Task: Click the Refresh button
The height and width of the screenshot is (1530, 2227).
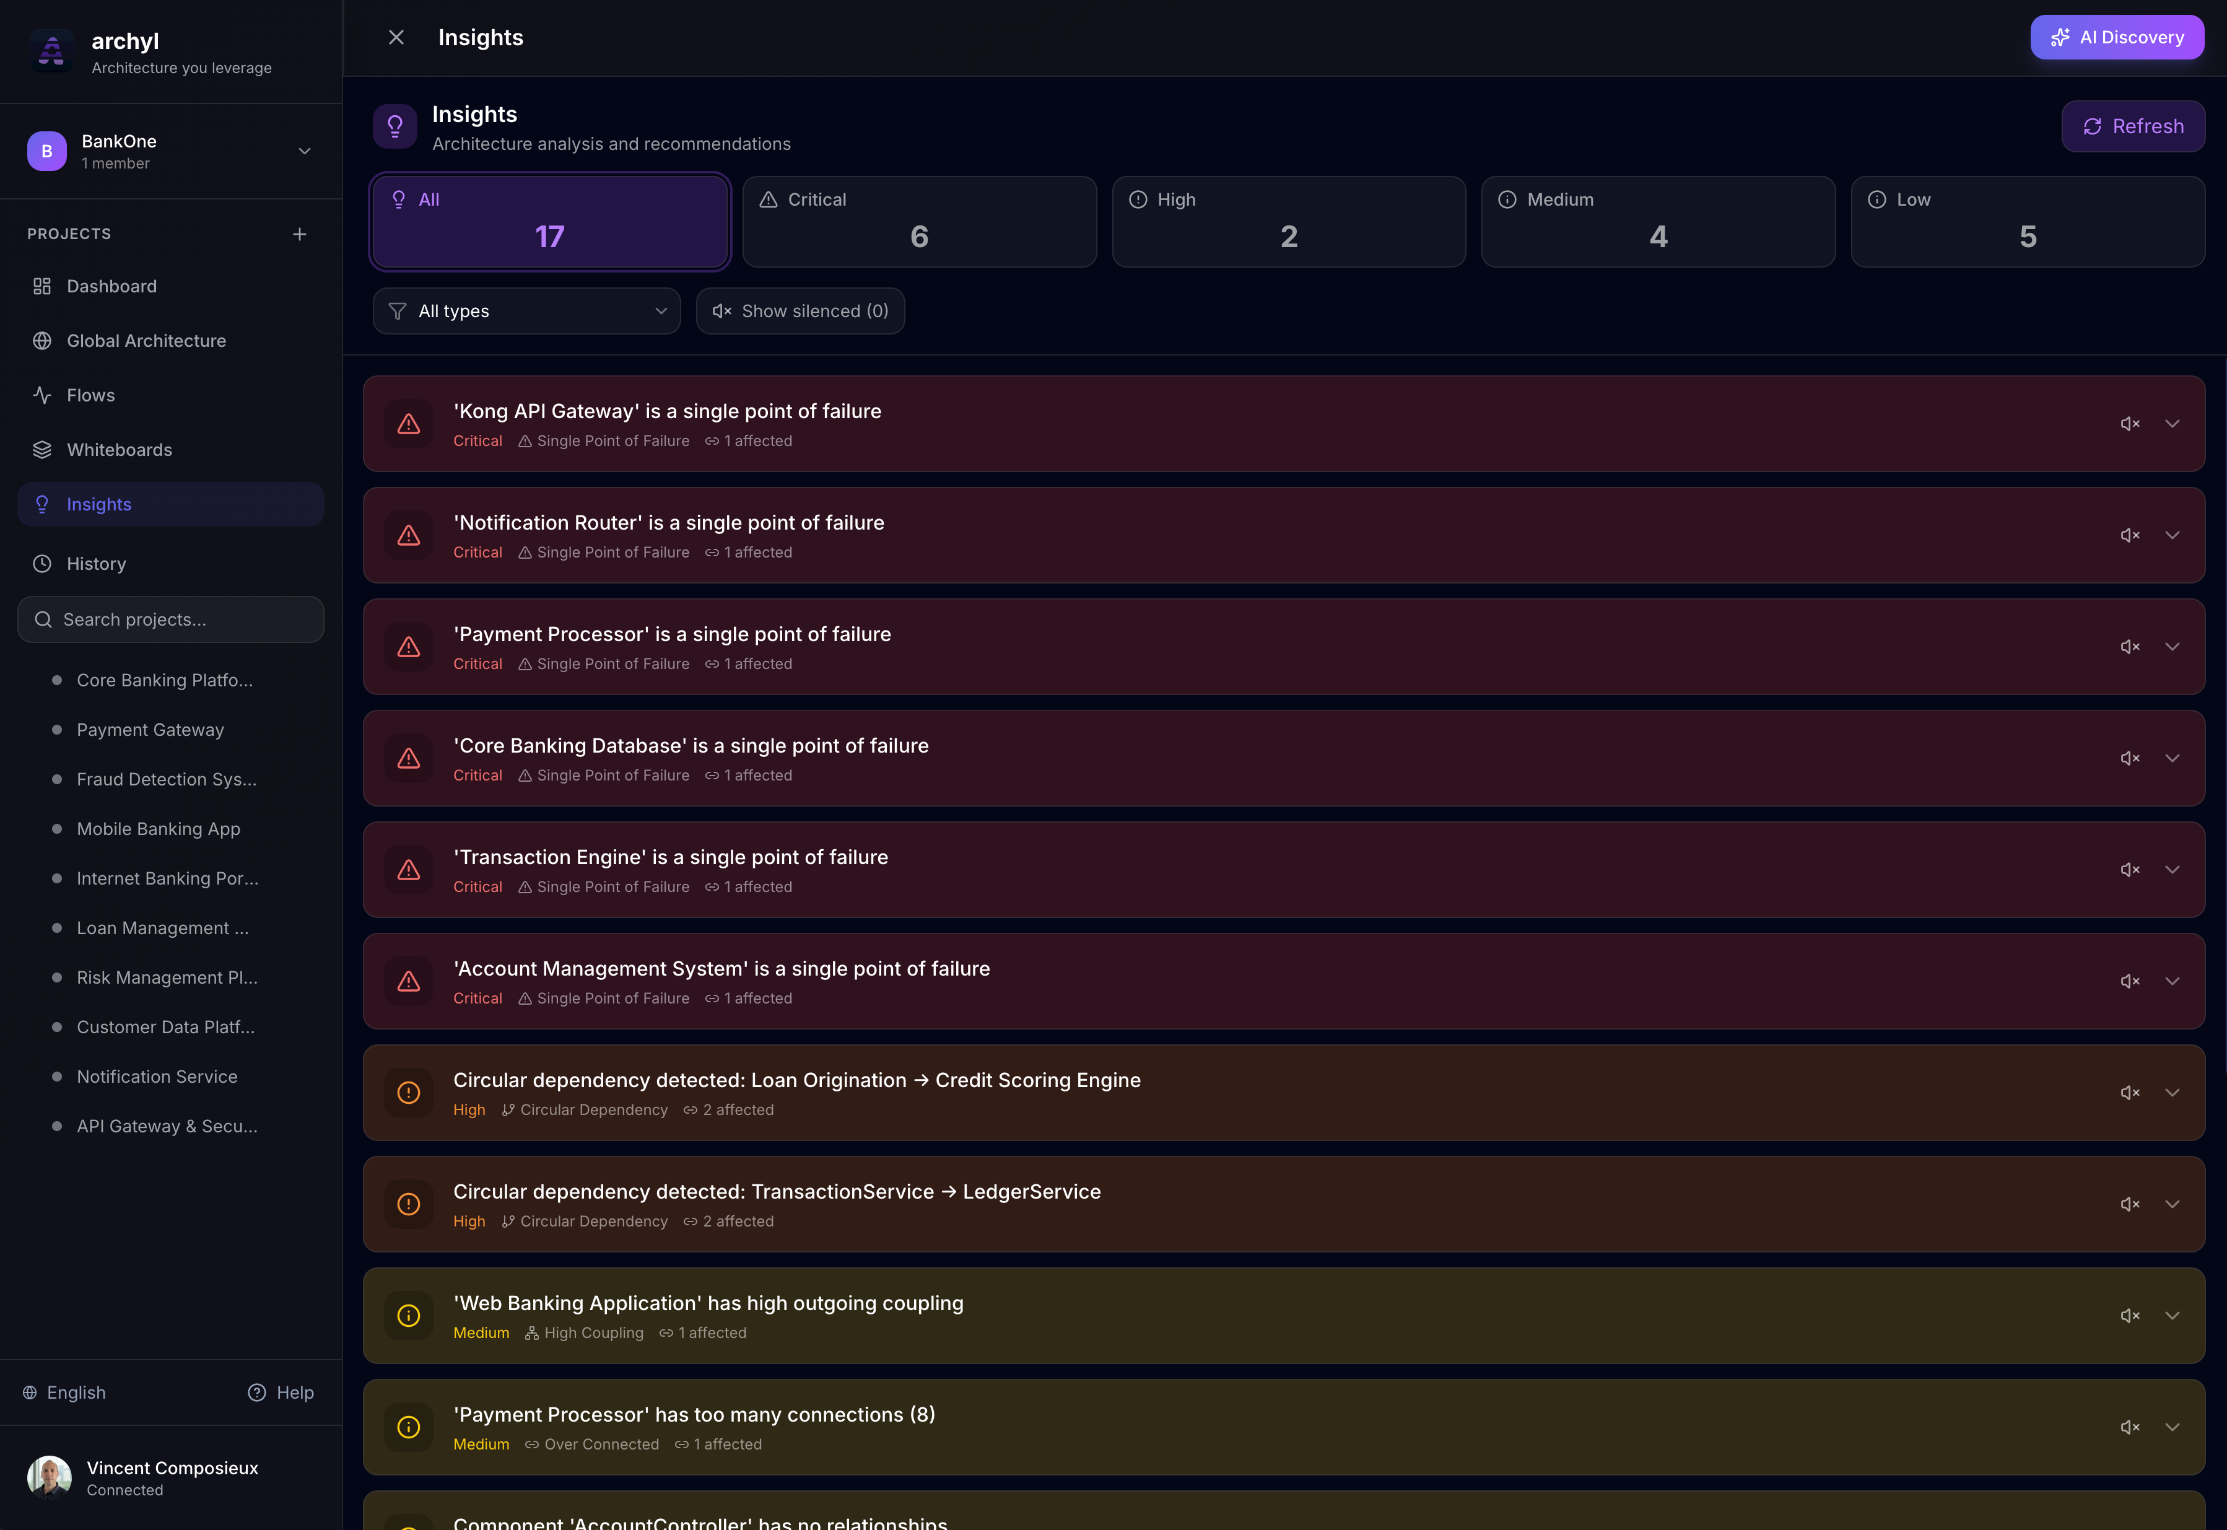Action: click(x=2132, y=126)
